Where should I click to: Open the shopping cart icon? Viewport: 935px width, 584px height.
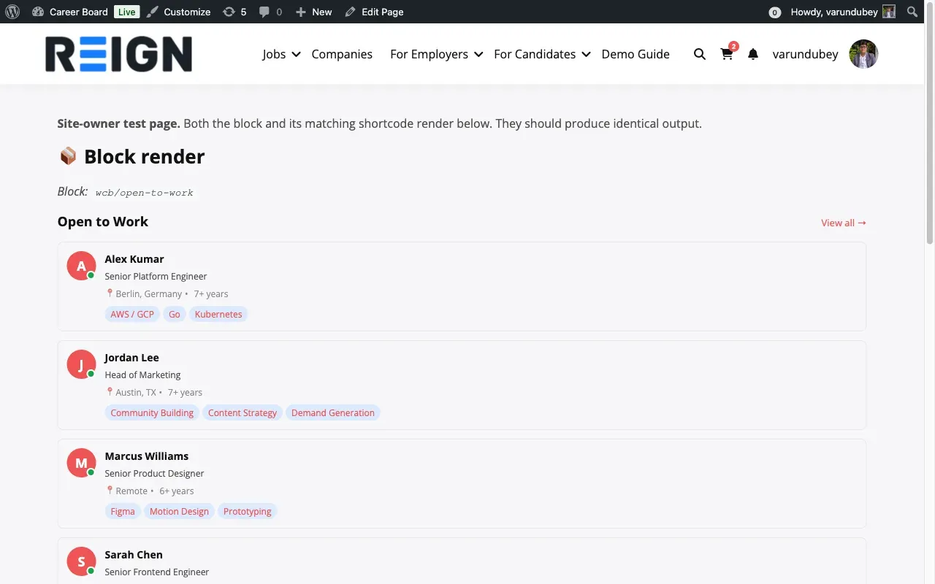coord(727,54)
